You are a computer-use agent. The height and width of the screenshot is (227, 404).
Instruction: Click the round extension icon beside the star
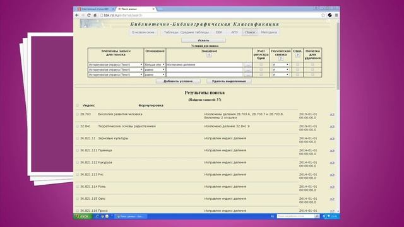point(330,15)
